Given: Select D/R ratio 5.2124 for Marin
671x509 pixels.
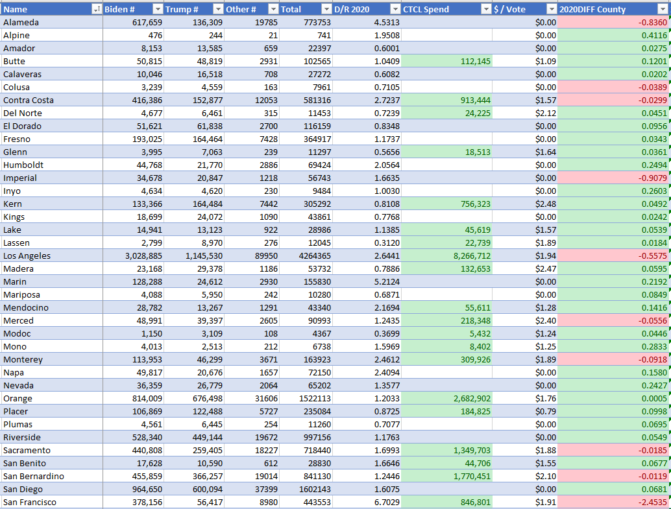Looking at the screenshot, I should (x=367, y=282).
